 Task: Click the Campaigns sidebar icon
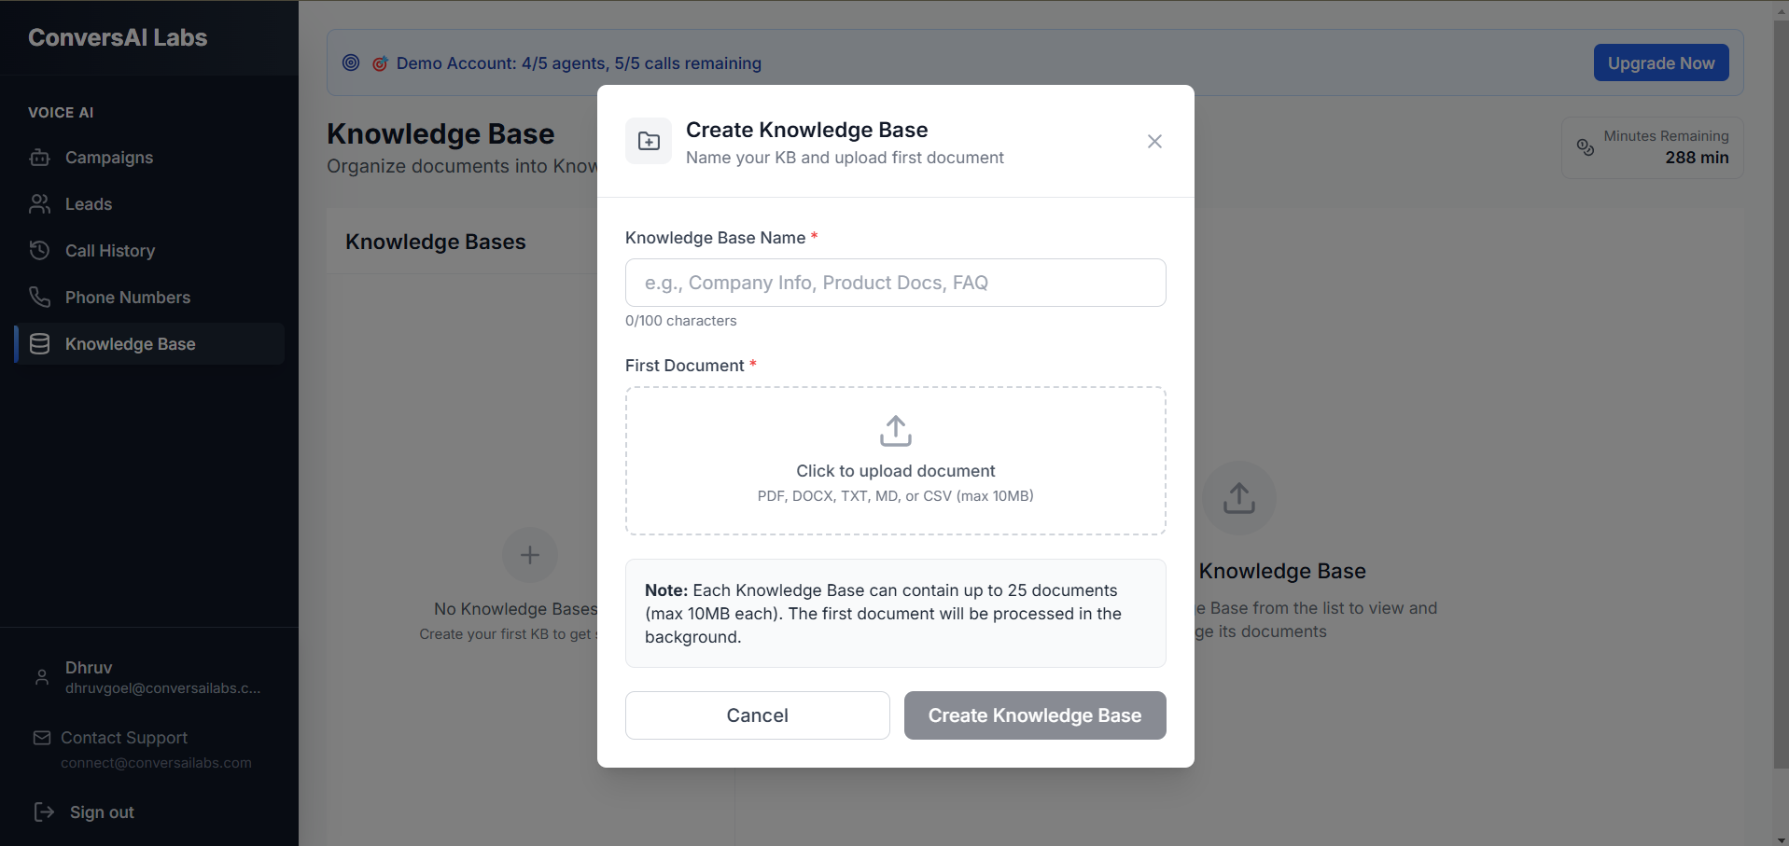[40, 158]
